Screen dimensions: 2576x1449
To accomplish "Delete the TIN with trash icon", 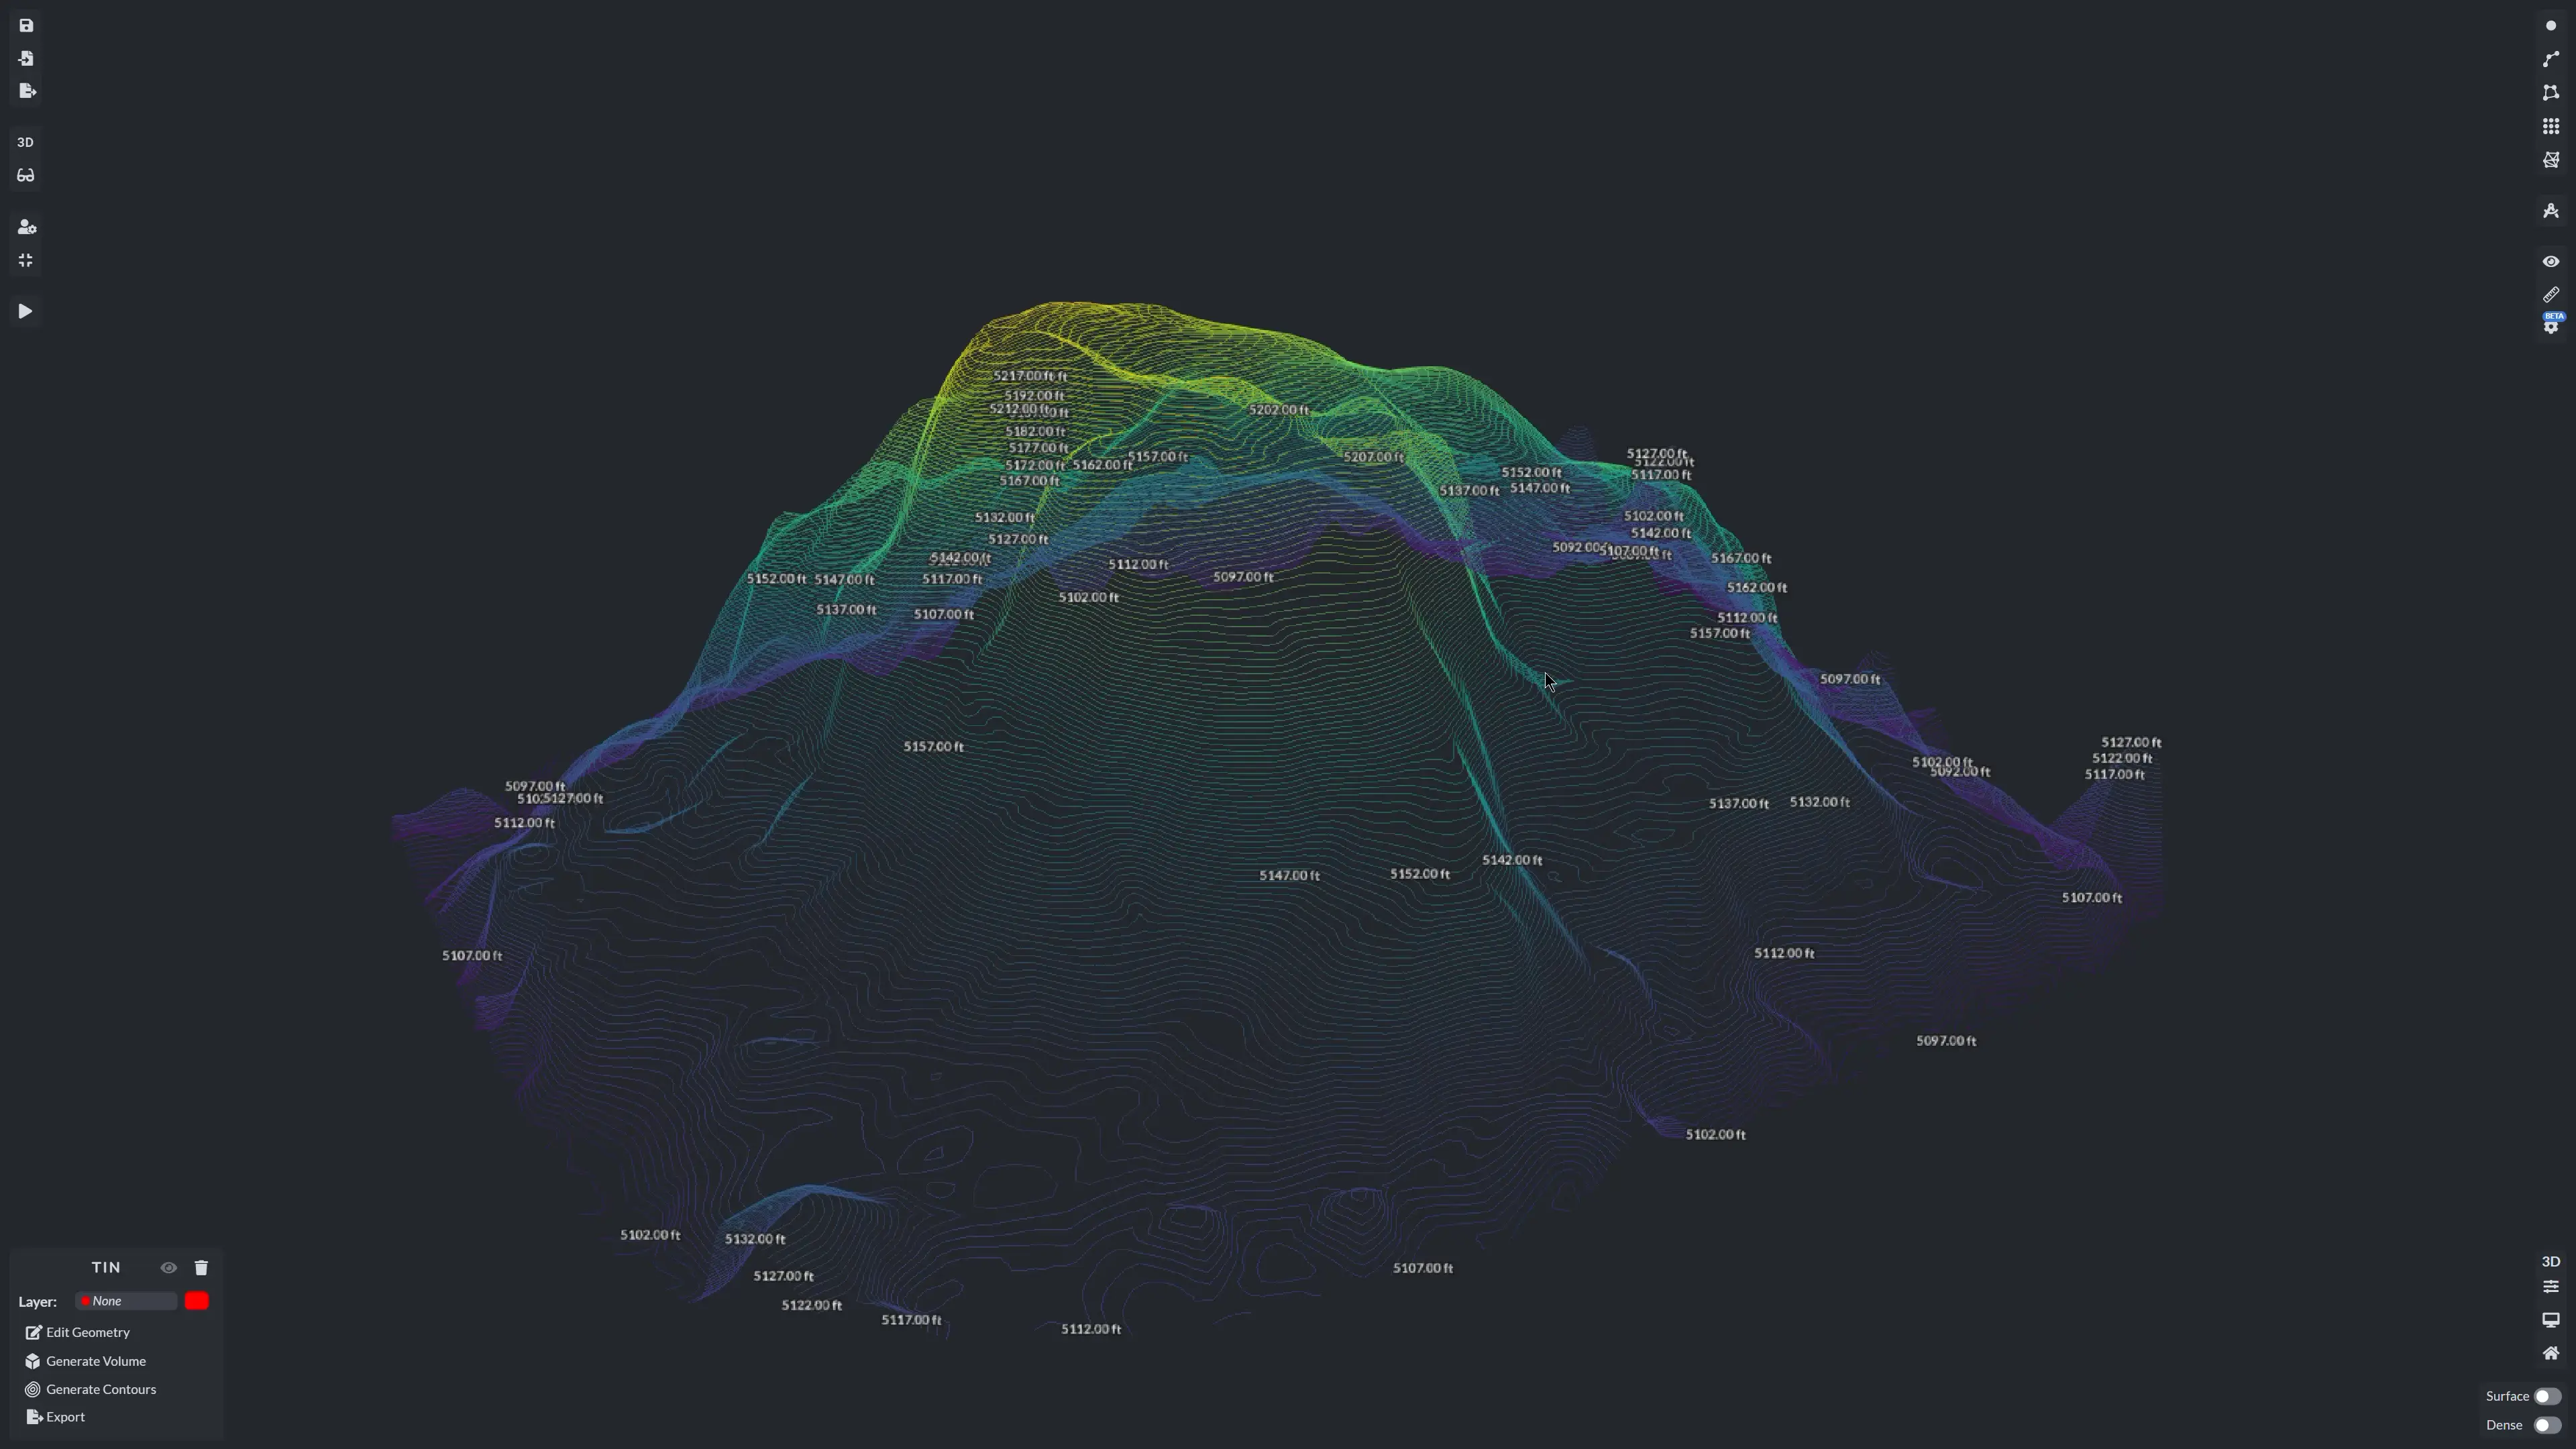I will pos(201,1268).
